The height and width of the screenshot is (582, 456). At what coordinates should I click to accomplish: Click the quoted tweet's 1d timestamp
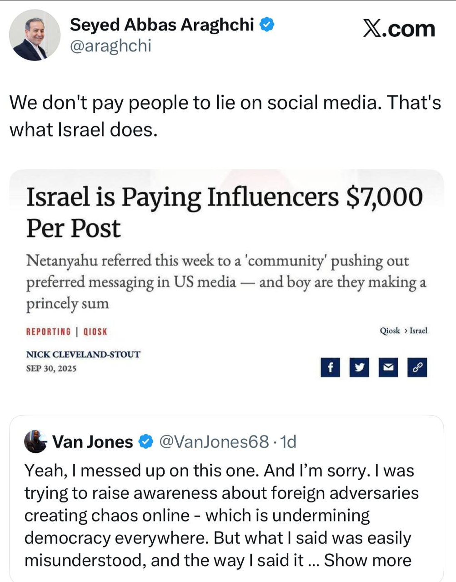(288, 442)
